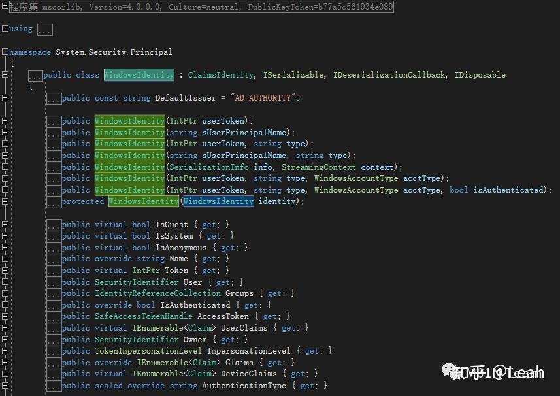
Task: Click the IsAuthenticated property name
Action: 195,305
